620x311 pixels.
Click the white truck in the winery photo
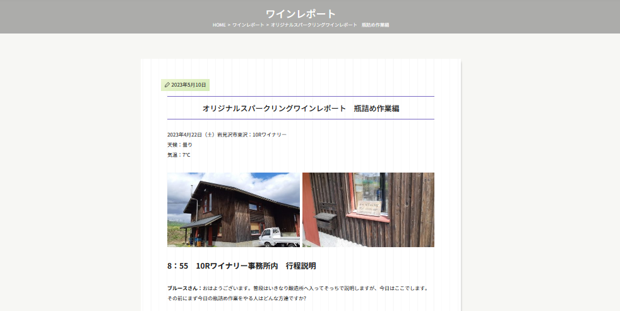(278, 236)
